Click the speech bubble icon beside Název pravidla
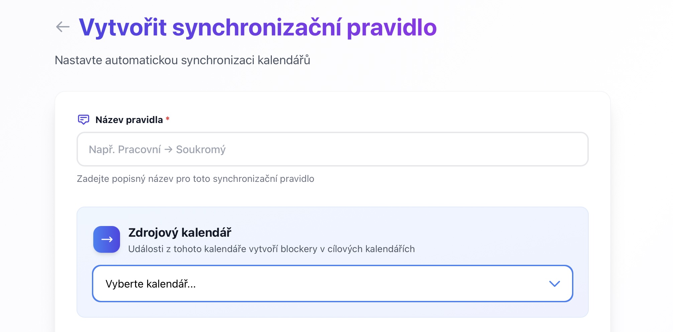The image size is (673, 332). (x=83, y=119)
